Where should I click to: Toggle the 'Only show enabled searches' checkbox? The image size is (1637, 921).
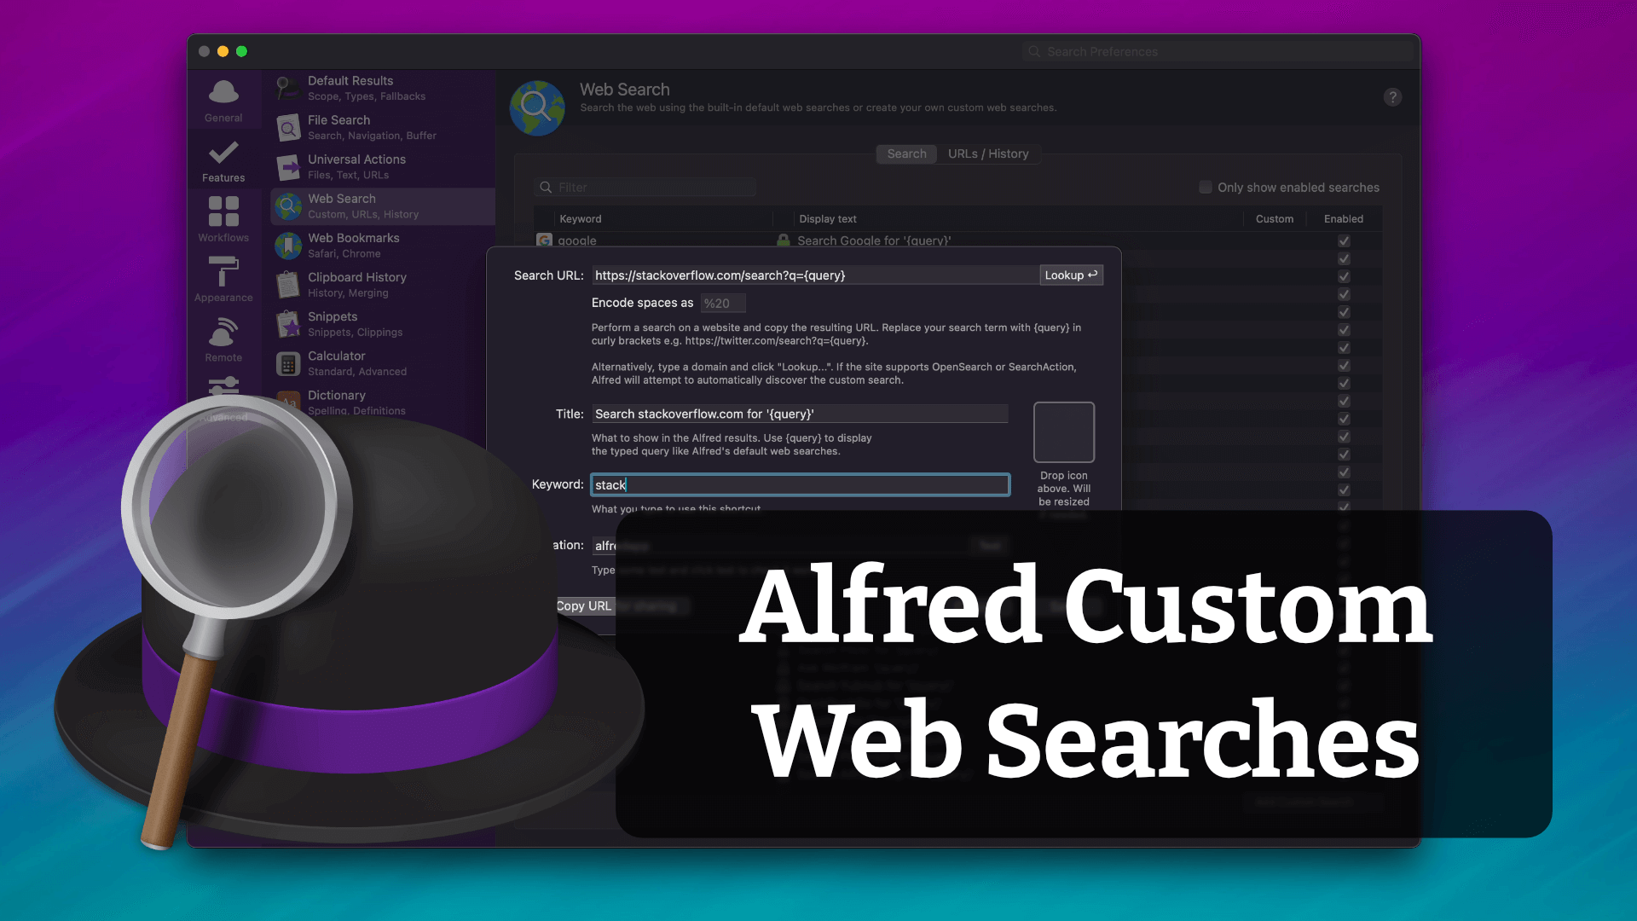[1206, 188]
